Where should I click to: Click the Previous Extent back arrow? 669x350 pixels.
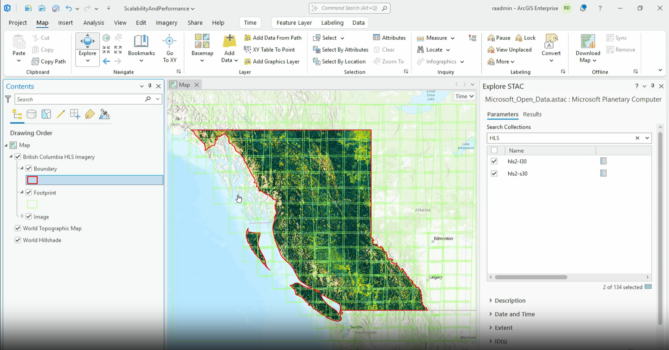coord(106,61)
